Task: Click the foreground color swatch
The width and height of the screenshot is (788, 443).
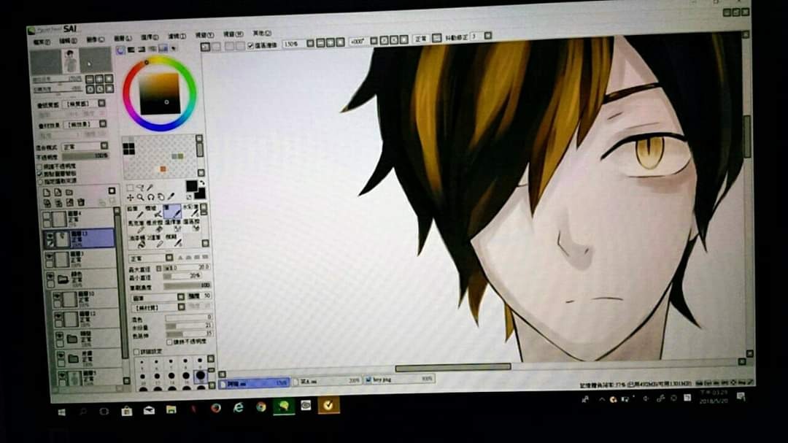Action: click(x=191, y=186)
